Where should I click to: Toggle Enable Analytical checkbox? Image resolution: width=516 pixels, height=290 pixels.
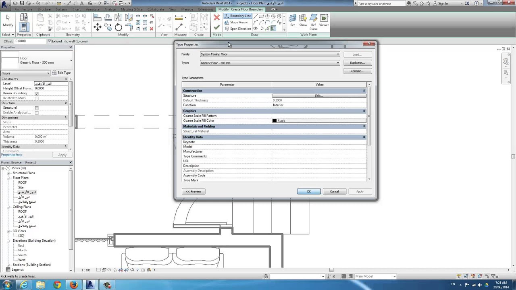pyautogui.click(x=37, y=113)
